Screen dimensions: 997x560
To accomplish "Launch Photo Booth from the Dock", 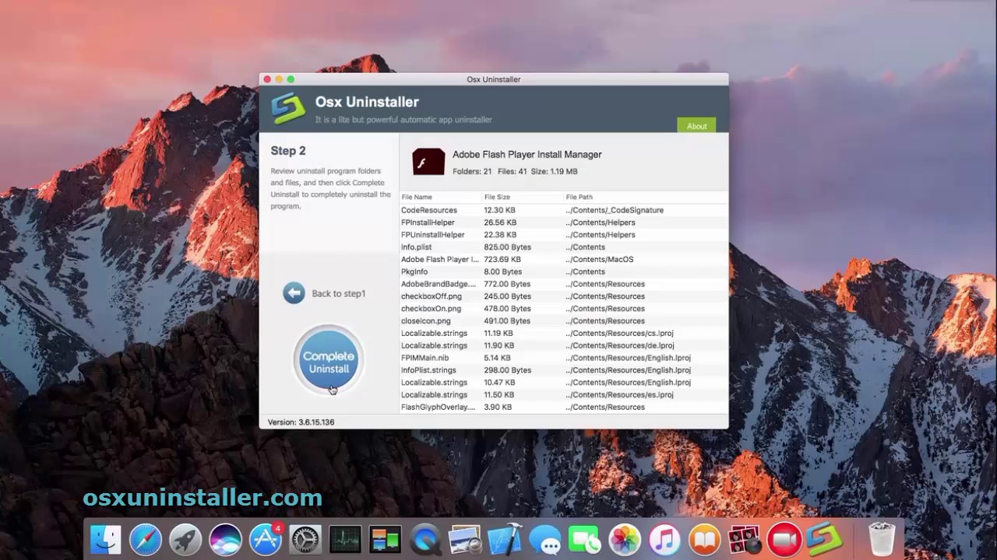I will (744, 540).
